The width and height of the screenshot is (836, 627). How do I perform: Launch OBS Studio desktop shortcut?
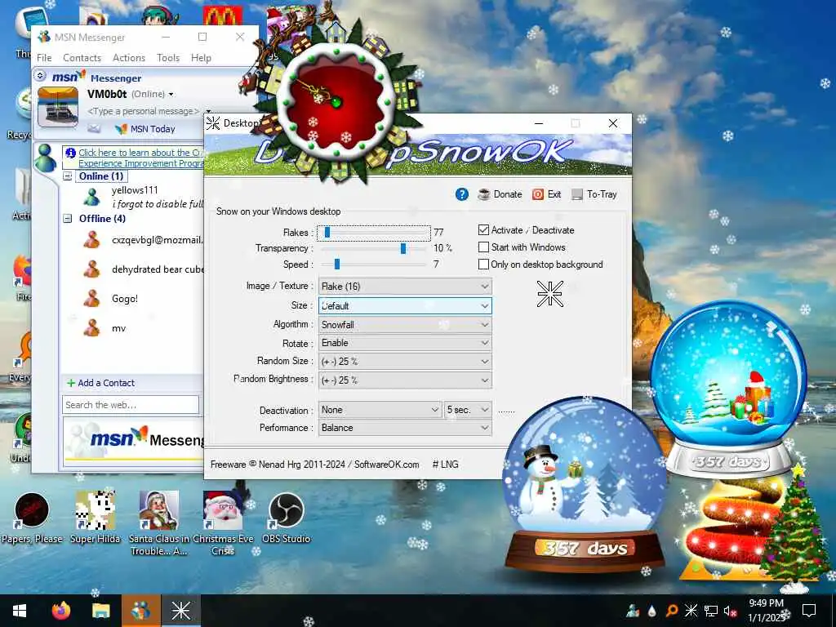[287, 518]
